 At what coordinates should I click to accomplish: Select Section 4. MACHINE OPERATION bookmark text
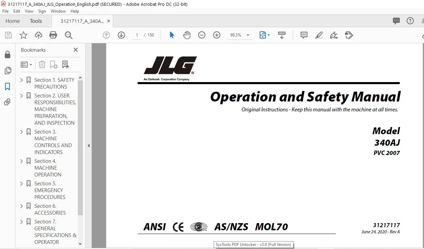48,168
